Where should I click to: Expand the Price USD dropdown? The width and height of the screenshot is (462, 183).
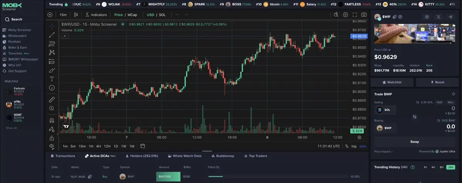pyautogui.click(x=383, y=50)
